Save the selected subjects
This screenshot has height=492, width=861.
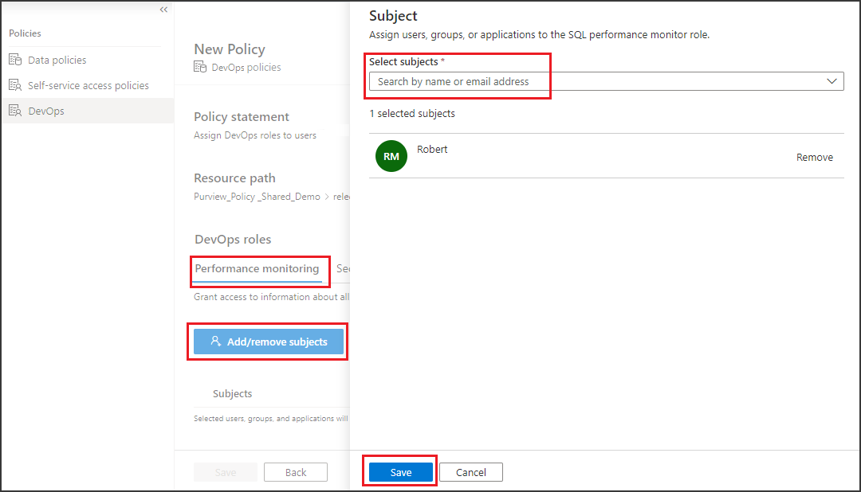(x=399, y=471)
